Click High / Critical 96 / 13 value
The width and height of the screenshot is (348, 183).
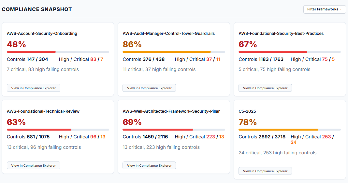[82, 137]
